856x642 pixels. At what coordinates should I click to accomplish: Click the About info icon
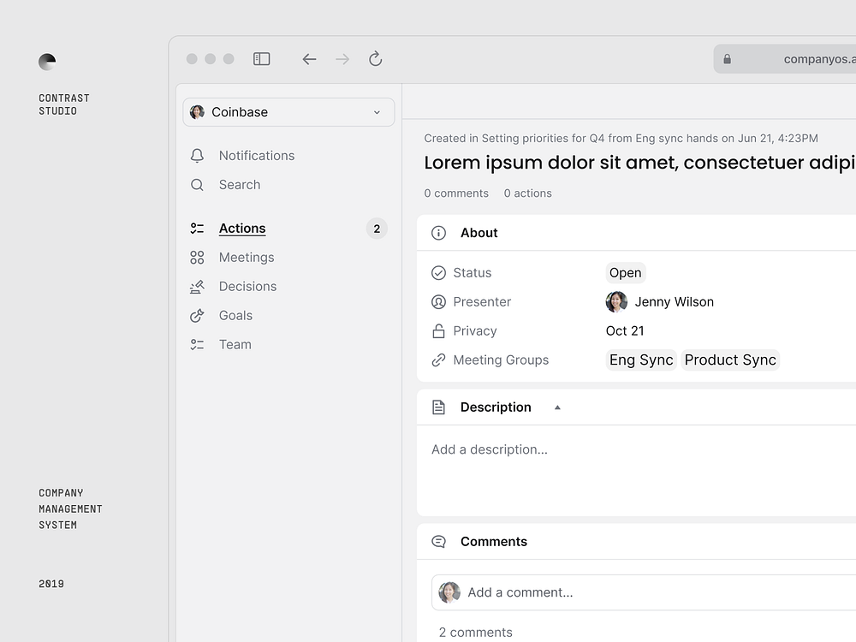(438, 232)
